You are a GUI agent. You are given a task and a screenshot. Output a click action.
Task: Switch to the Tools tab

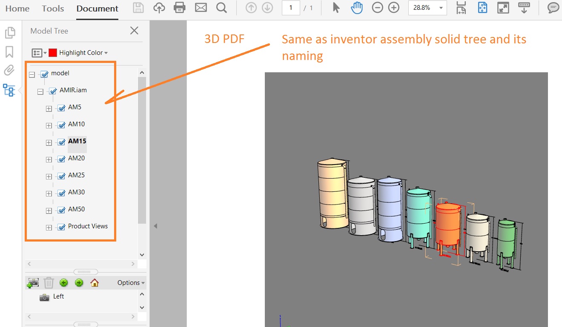coord(53,8)
